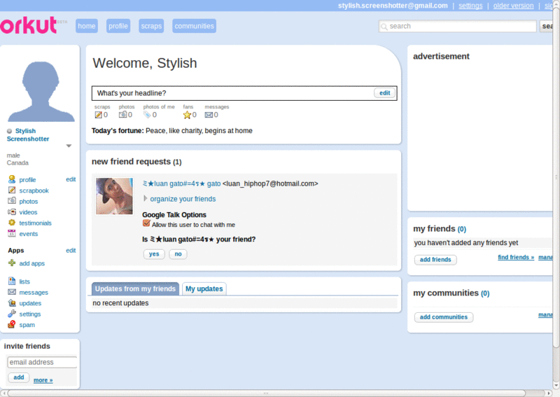Open the profile navigation tab

118,26
